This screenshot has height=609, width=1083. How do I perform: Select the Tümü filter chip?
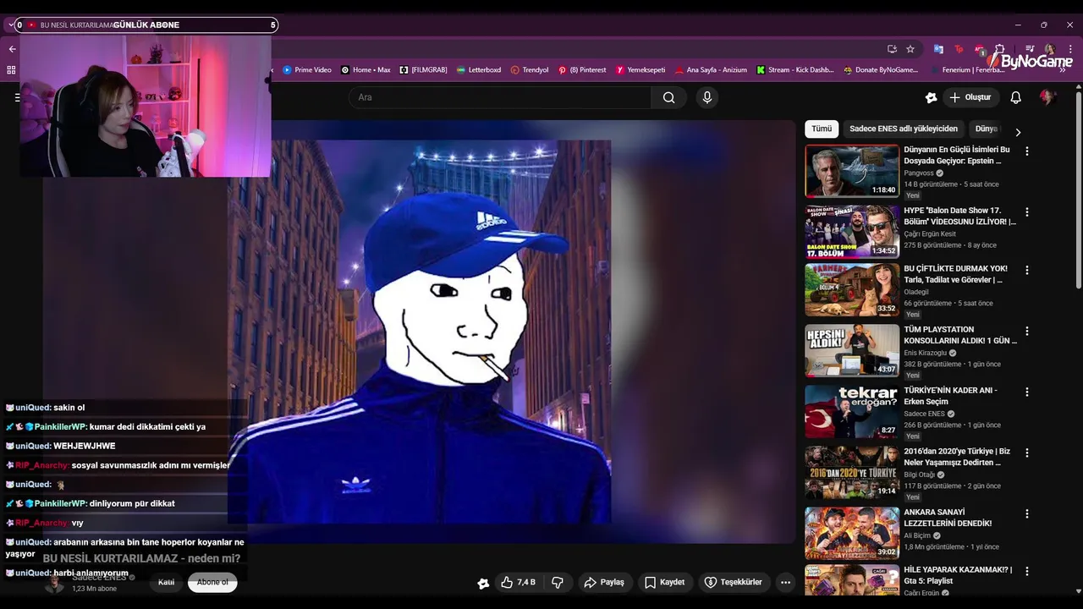(822, 129)
